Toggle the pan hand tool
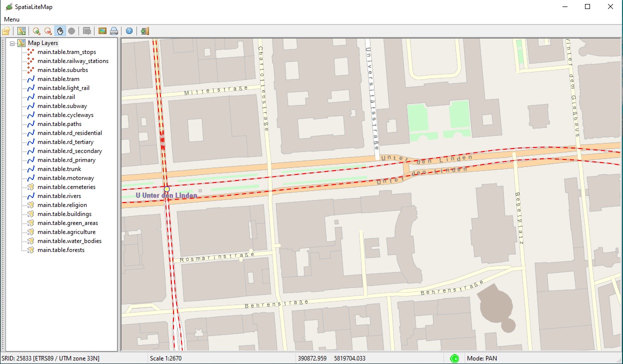Screen dimensions: 623x364 [x=60, y=31]
